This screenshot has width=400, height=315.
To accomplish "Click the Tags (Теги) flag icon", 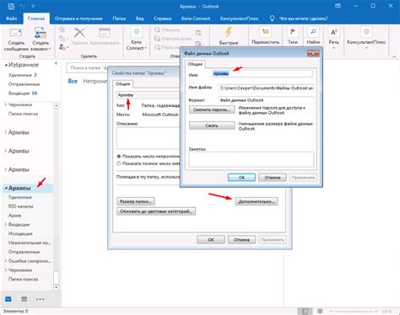I will pos(293,32).
